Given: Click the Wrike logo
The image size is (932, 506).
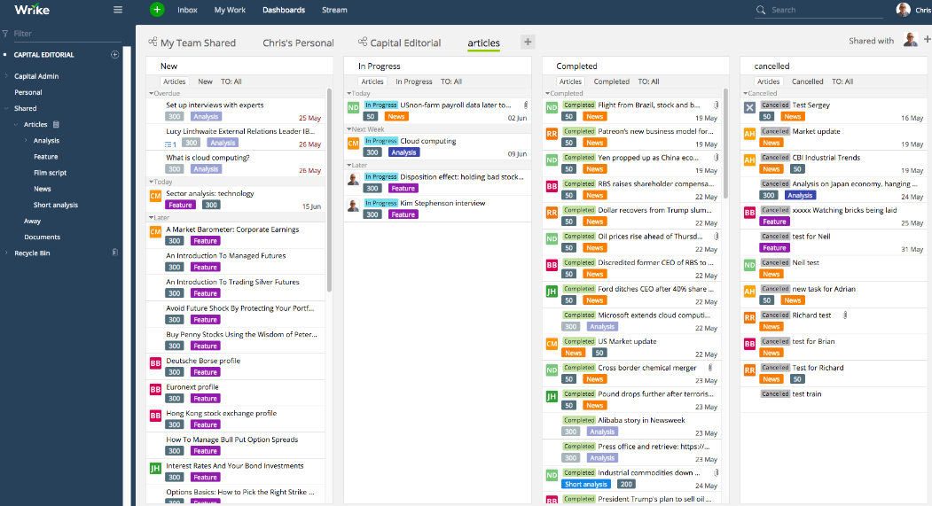Looking at the screenshot, I should (x=32, y=10).
